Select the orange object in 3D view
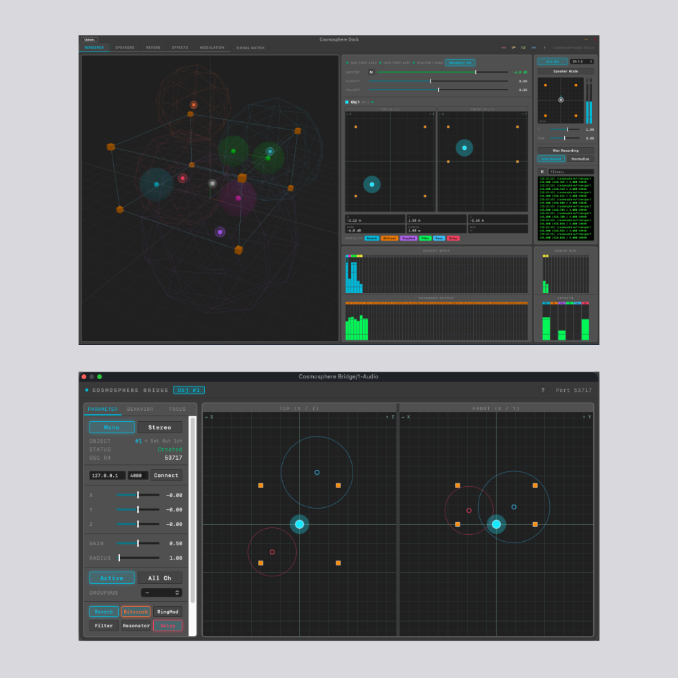 pos(194,104)
